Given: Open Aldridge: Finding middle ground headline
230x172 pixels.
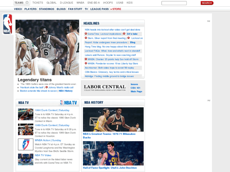Looking at the screenshot, I should point(109,76).
